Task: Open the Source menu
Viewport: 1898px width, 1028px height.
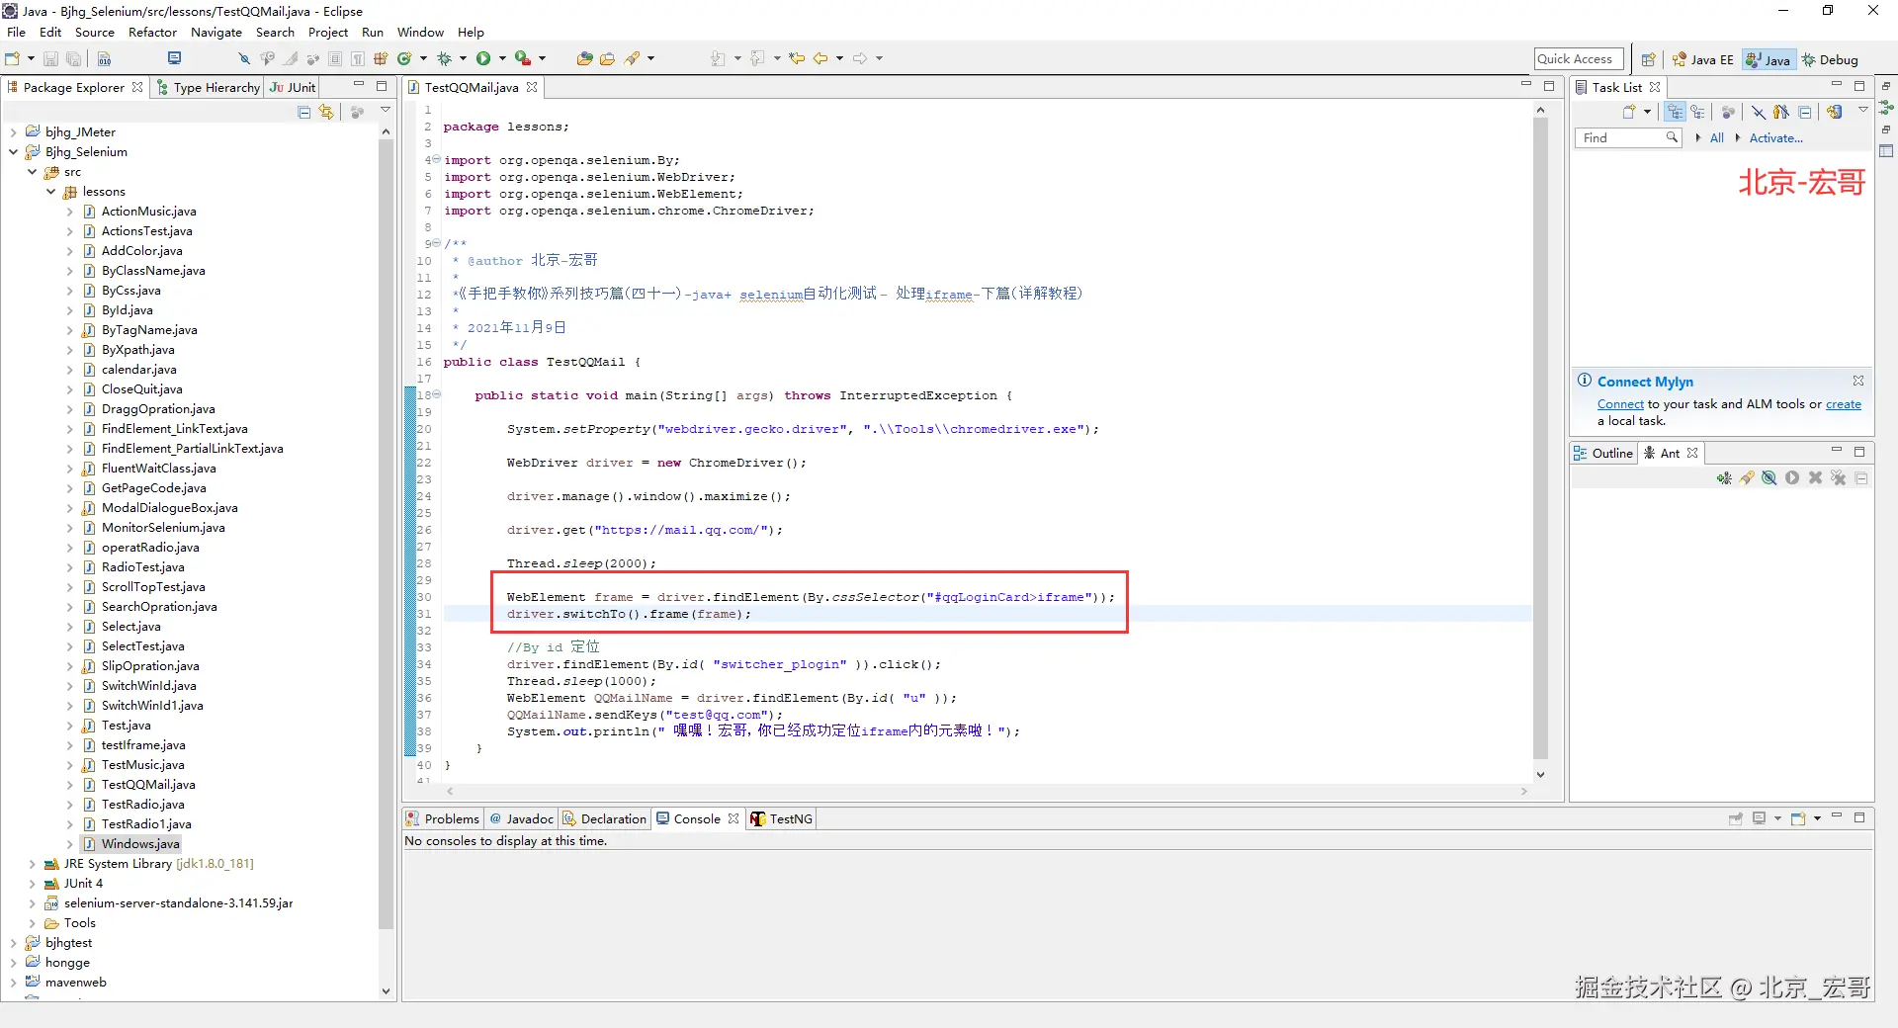Action: [95, 33]
